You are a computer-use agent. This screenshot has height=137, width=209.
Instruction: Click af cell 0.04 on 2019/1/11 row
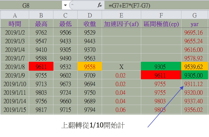click(x=121, y=92)
